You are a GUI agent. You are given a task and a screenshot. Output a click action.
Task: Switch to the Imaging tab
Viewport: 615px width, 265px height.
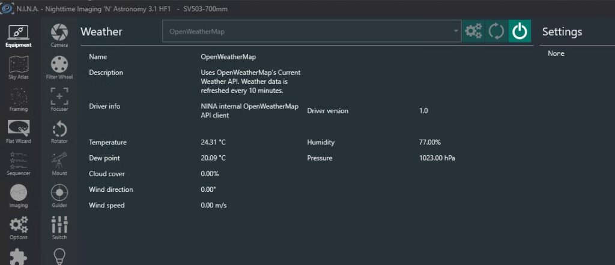19,195
